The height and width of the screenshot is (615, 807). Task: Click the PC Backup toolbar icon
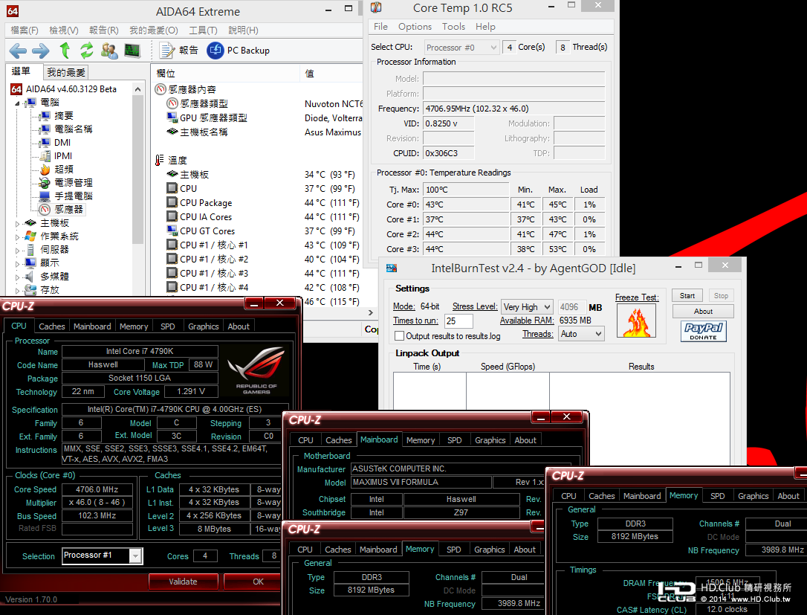[215, 51]
